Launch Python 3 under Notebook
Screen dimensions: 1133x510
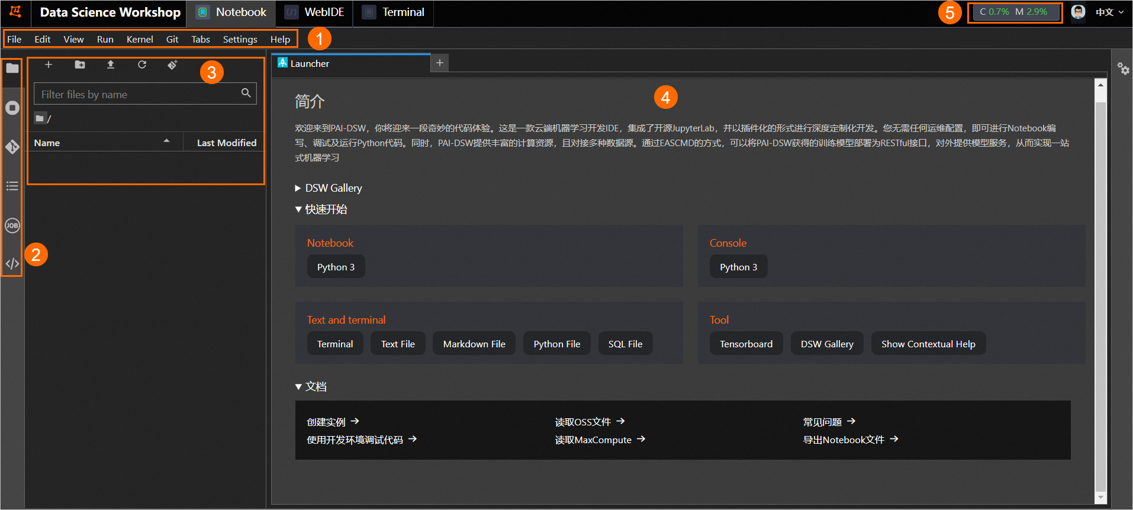[x=336, y=267]
